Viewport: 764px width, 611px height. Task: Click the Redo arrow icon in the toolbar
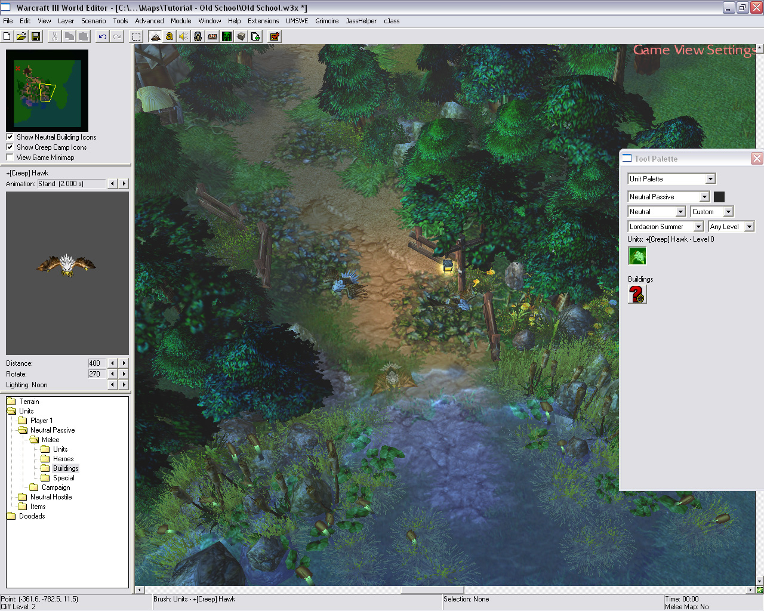tap(117, 36)
